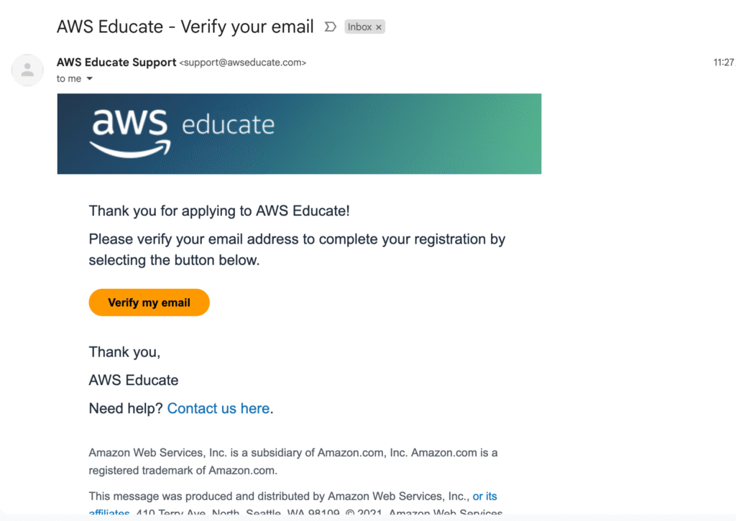
Task: Click the 'to me' recipient text
Action: click(x=69, y=79)
